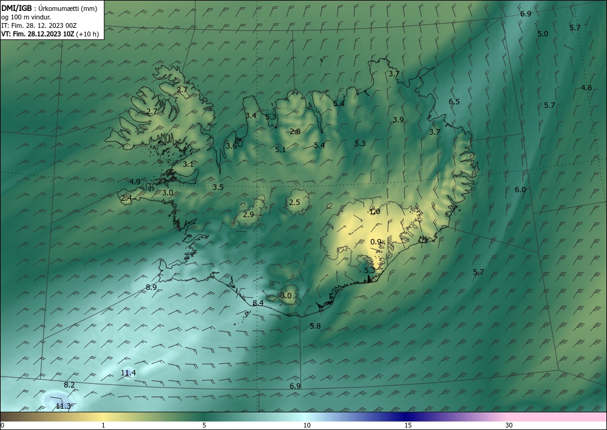Click the colorbar tick label 0
The height and width of the screenshot is (430, 607).
point(2,426)
